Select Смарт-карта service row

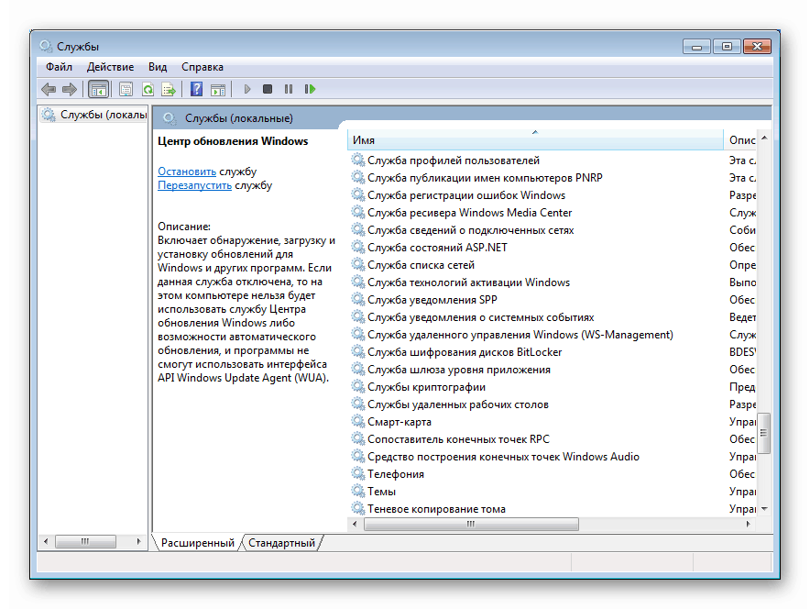point(553,422)
